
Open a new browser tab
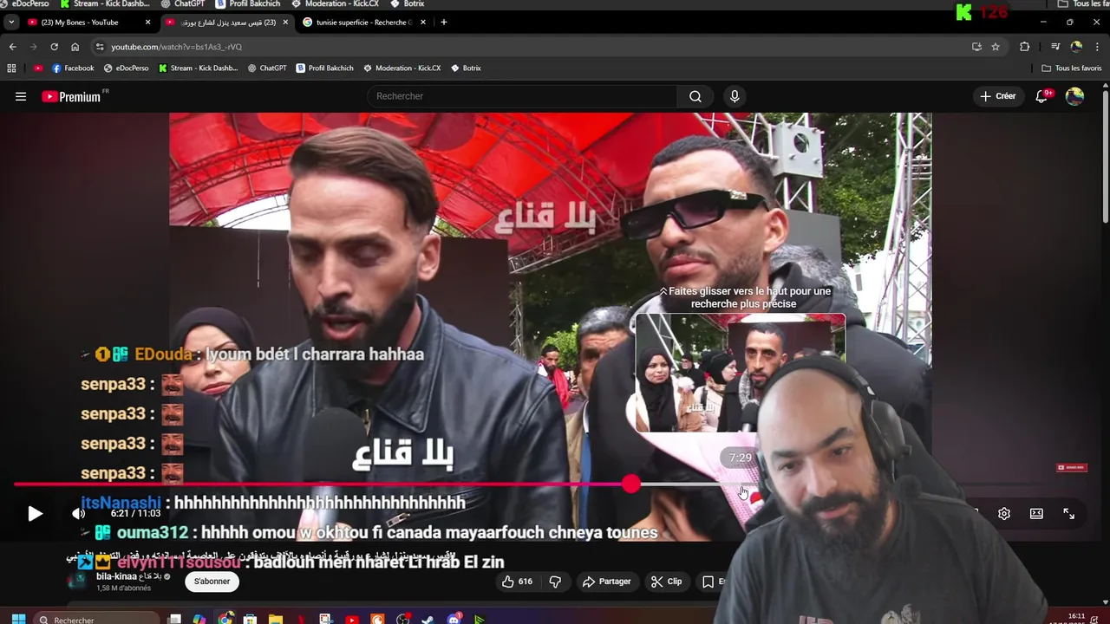[x=443, y=22]
